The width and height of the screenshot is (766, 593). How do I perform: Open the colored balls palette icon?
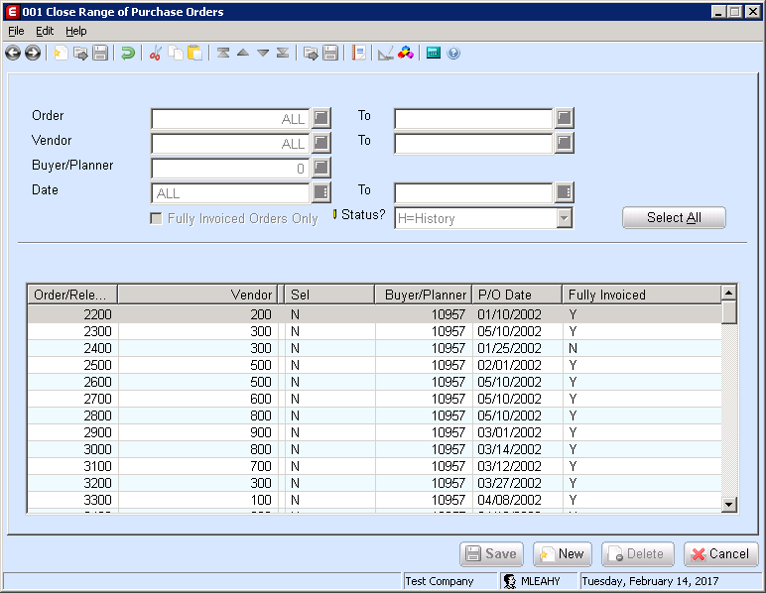pyautogui.click(x=406, y=53)
